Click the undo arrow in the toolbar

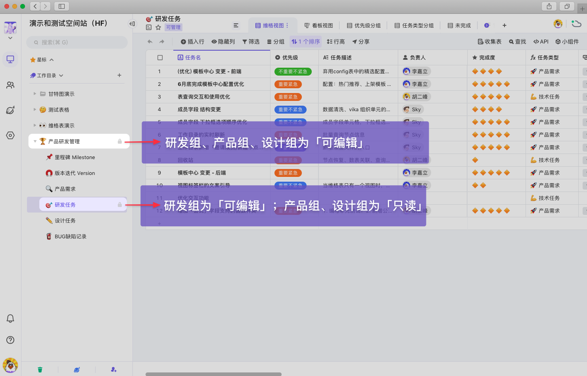click(x=150, y=42)
